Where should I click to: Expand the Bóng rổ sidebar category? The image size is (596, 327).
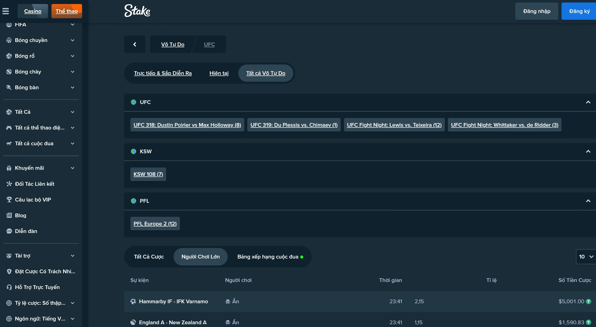pyautogui.click(x=72, y=56)
